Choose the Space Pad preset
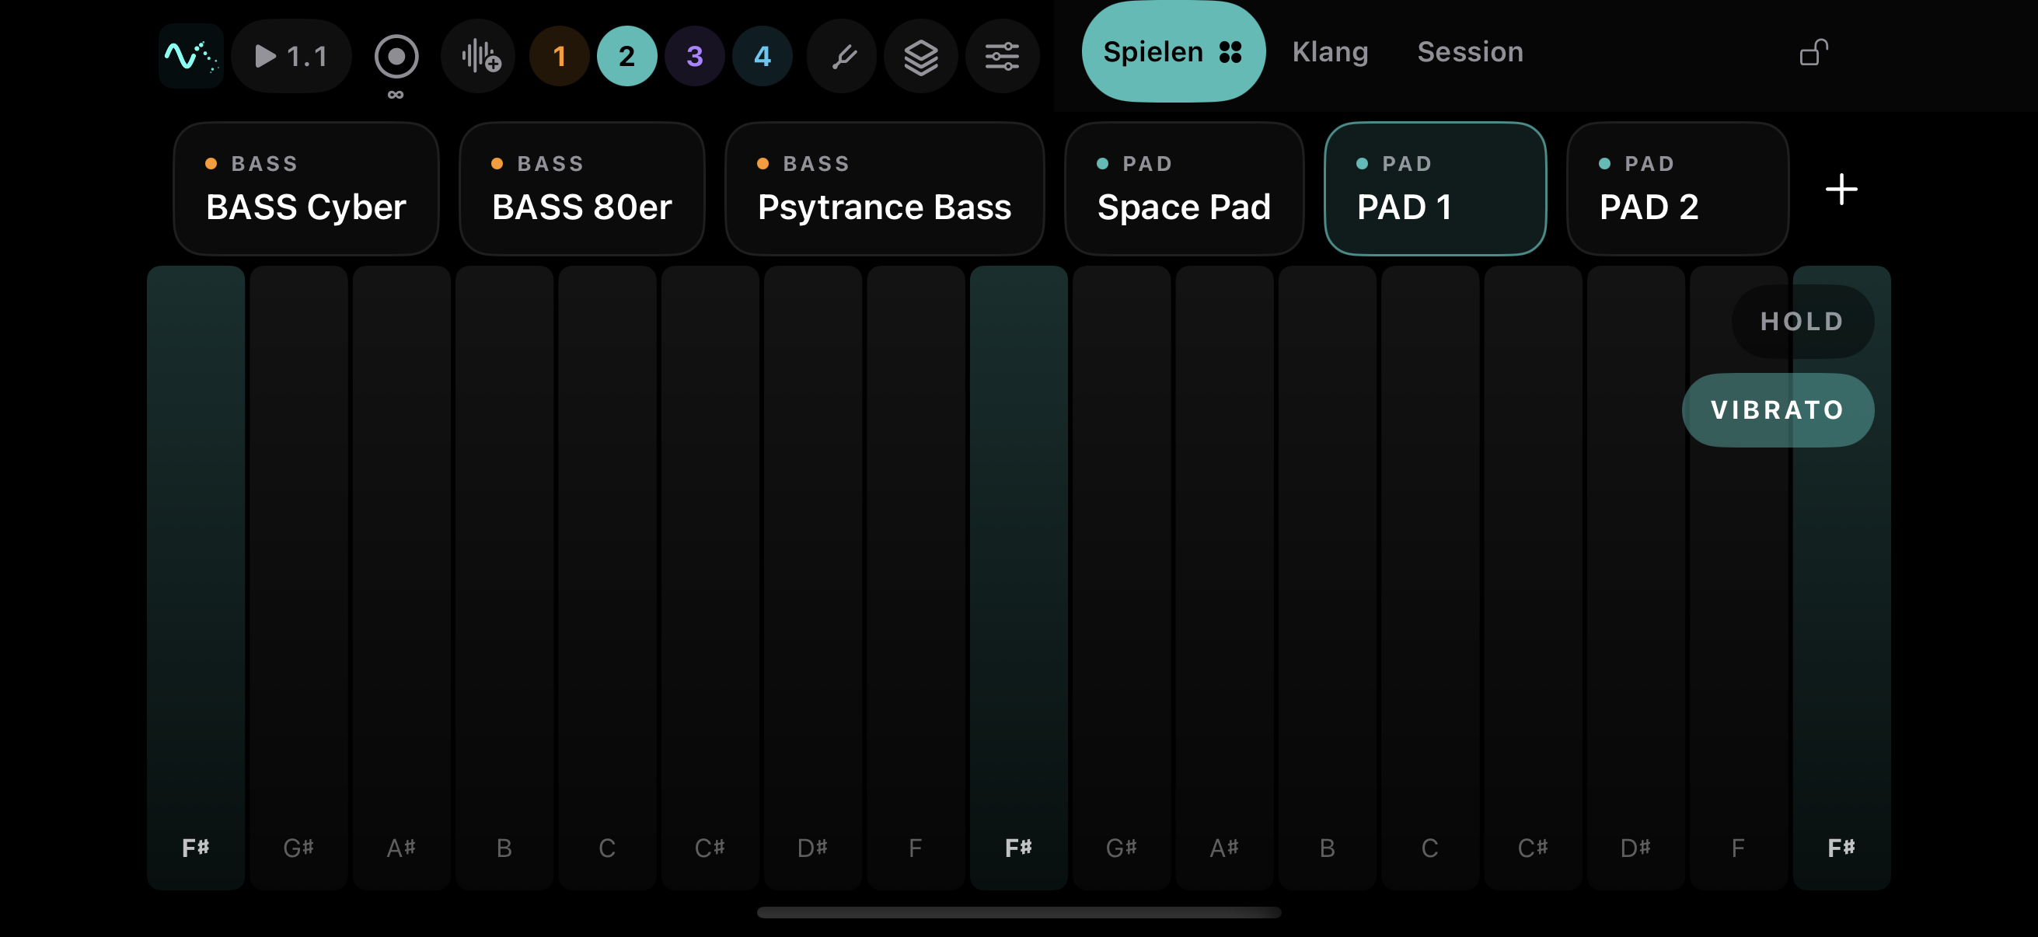The image size is (2038, 937). pos(1184,189)
